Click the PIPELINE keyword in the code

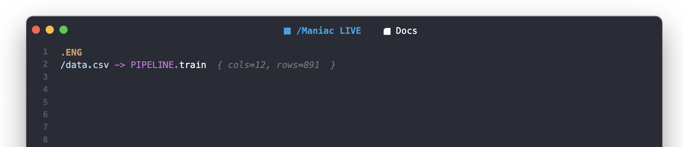pyautogui.click(x=152, y=65)
